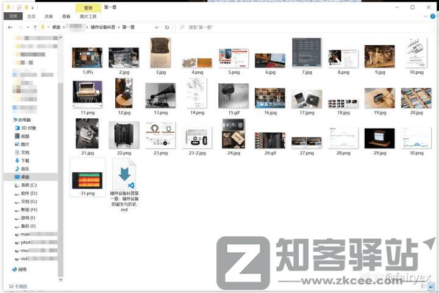
Task: Open the 3D 对象 folder in sidebar
Action: 28,128
